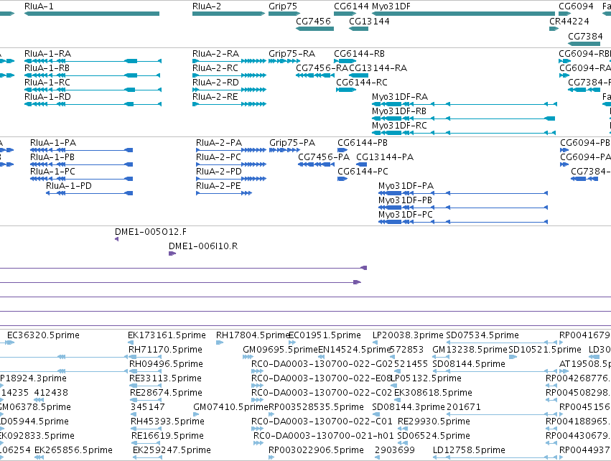Screen dimensions: 611x461
Task: Click the CG6144-RC transcript
Action: coord(346,90)
